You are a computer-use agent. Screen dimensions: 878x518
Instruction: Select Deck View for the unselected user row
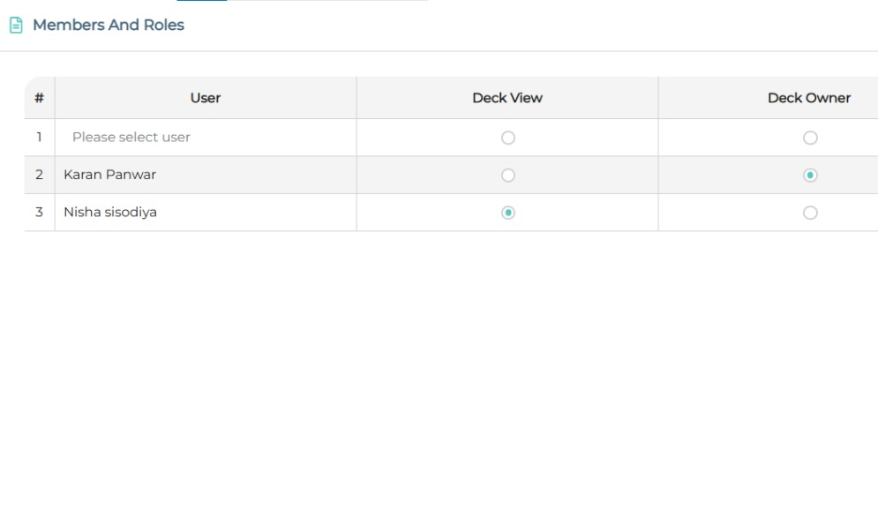click(507, 138)
